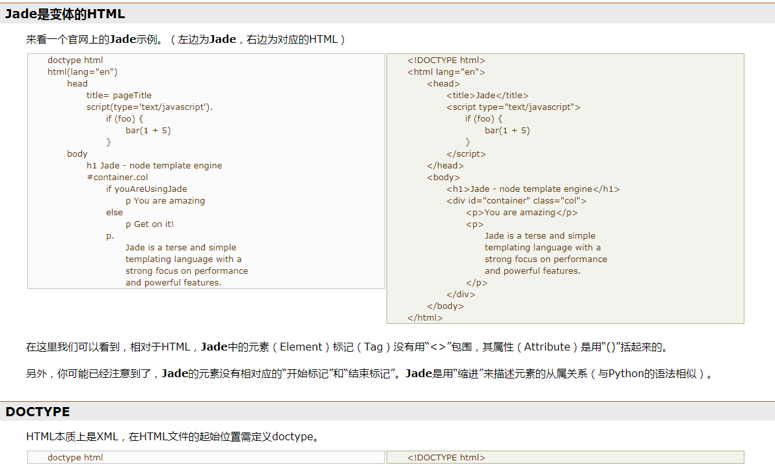Click the sentence "HTML本质上是XML，在HTML文件的起始位置需定义doctype。"
This screenshot has height=476, width=775.
[x=172, y=437]
